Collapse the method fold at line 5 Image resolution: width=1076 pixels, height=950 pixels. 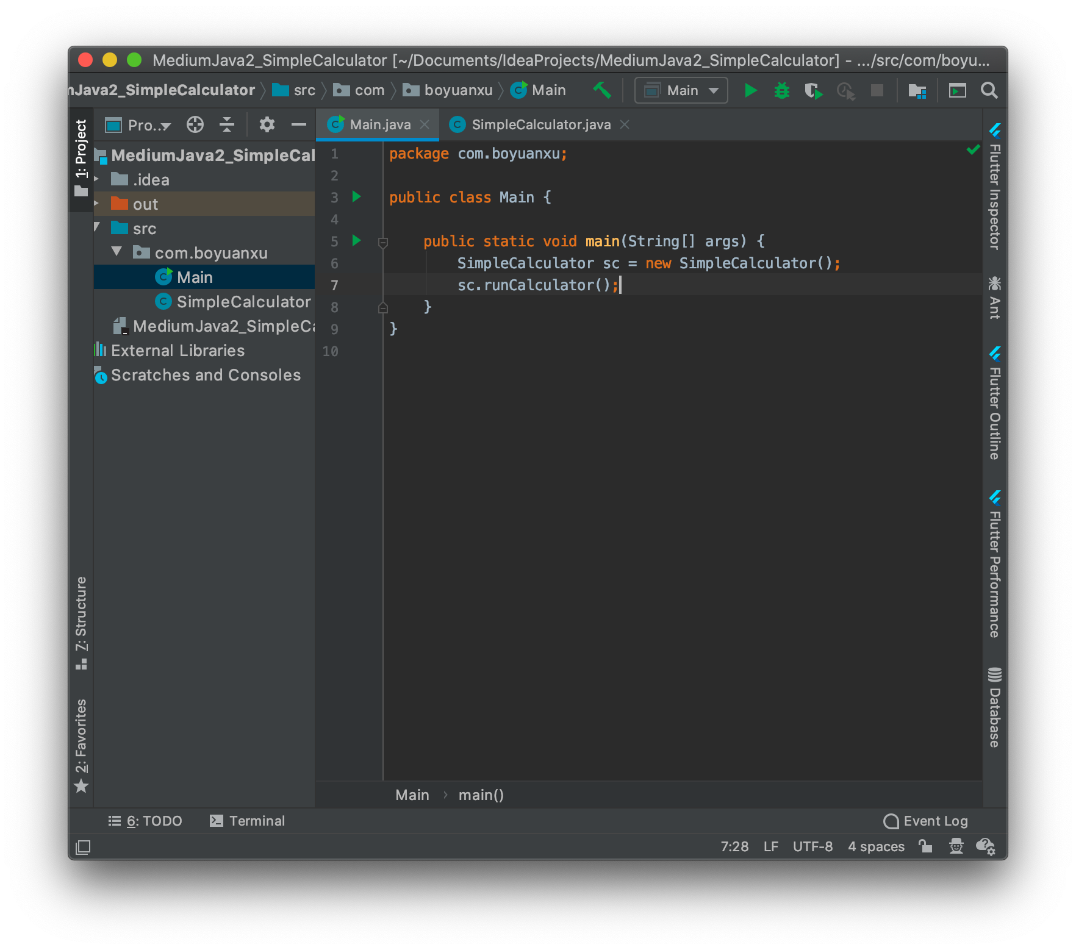coord(383,243)
